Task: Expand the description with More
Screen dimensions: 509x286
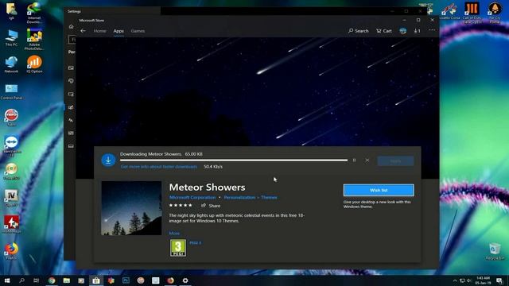Action: point(174,233)
